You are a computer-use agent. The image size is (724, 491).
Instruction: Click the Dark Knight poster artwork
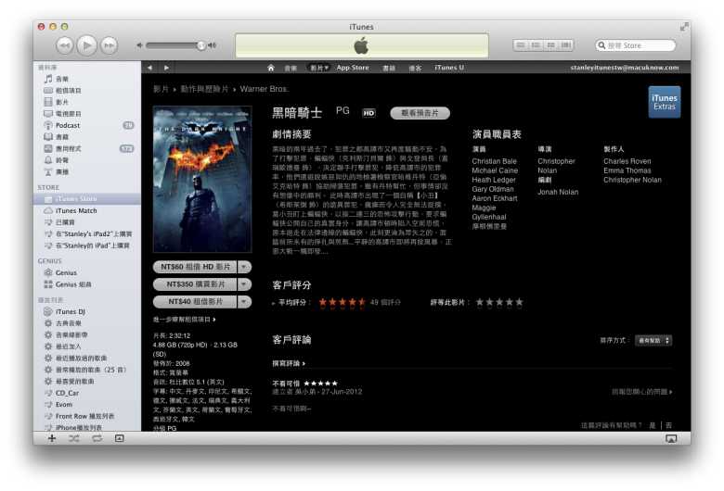tap(202, 179)
